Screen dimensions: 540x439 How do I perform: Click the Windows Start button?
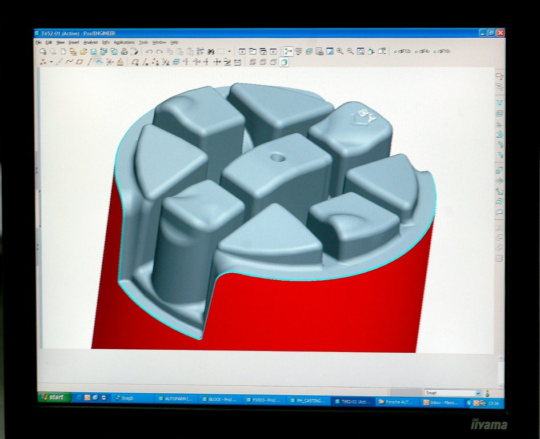[54, 397]
